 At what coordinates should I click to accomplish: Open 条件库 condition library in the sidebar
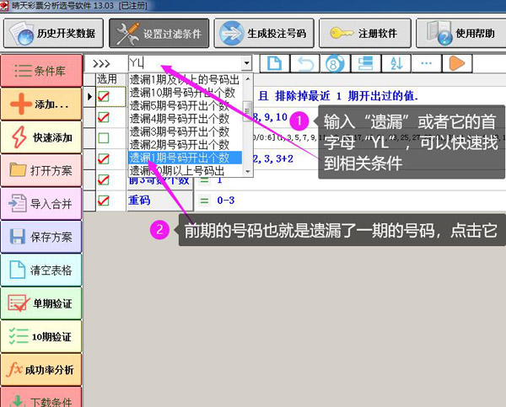(41, 71)
